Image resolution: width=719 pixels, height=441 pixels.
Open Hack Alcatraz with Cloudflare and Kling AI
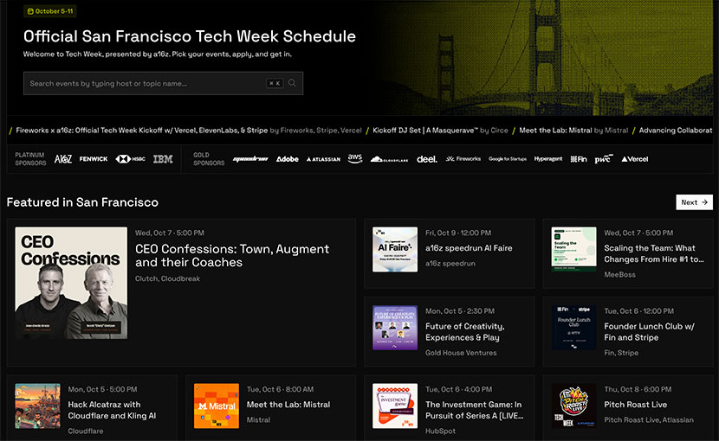tap(112, 410)
